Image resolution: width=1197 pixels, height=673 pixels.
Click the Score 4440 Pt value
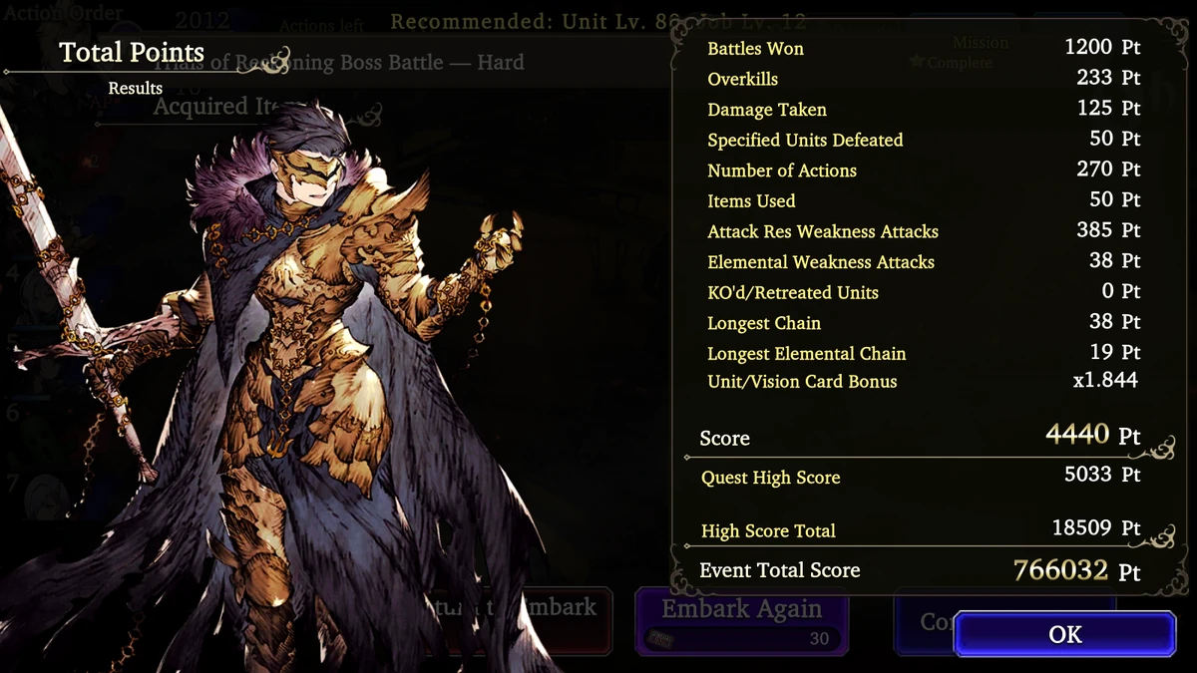click(1092, 435)
